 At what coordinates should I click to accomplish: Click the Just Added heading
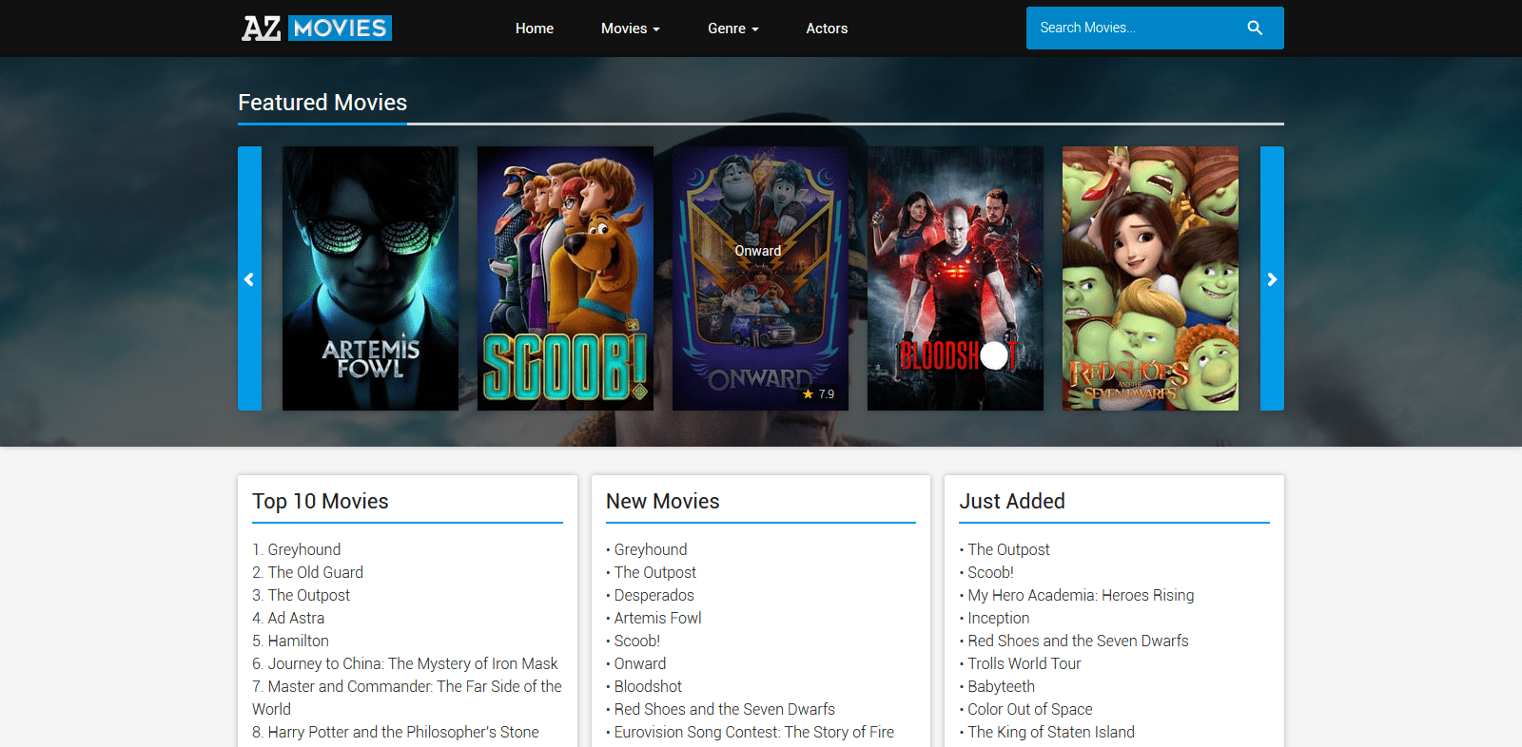[1012, 501]
